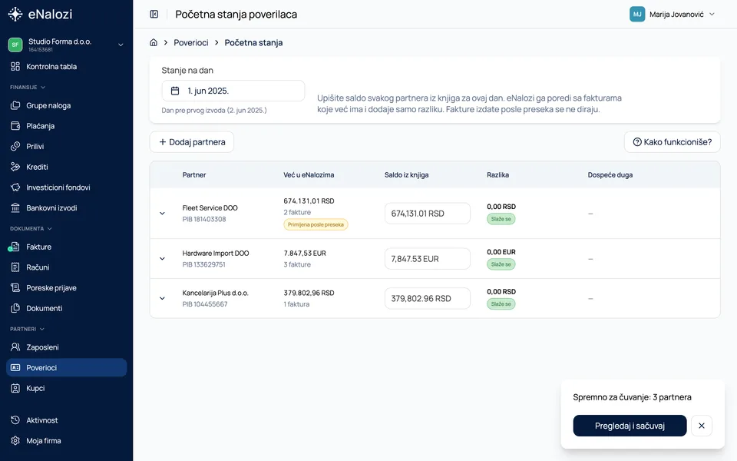
Task: Open Plaćanja section
Action: pyautogui.click(x=66, y=126)
